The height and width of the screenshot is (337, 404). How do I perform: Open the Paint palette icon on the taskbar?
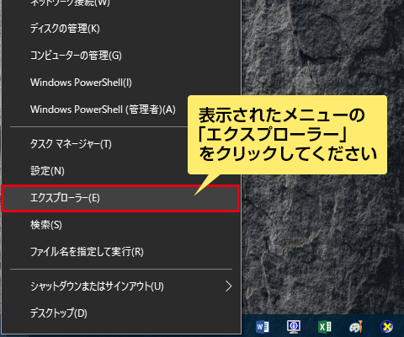(x=356, y=327)
